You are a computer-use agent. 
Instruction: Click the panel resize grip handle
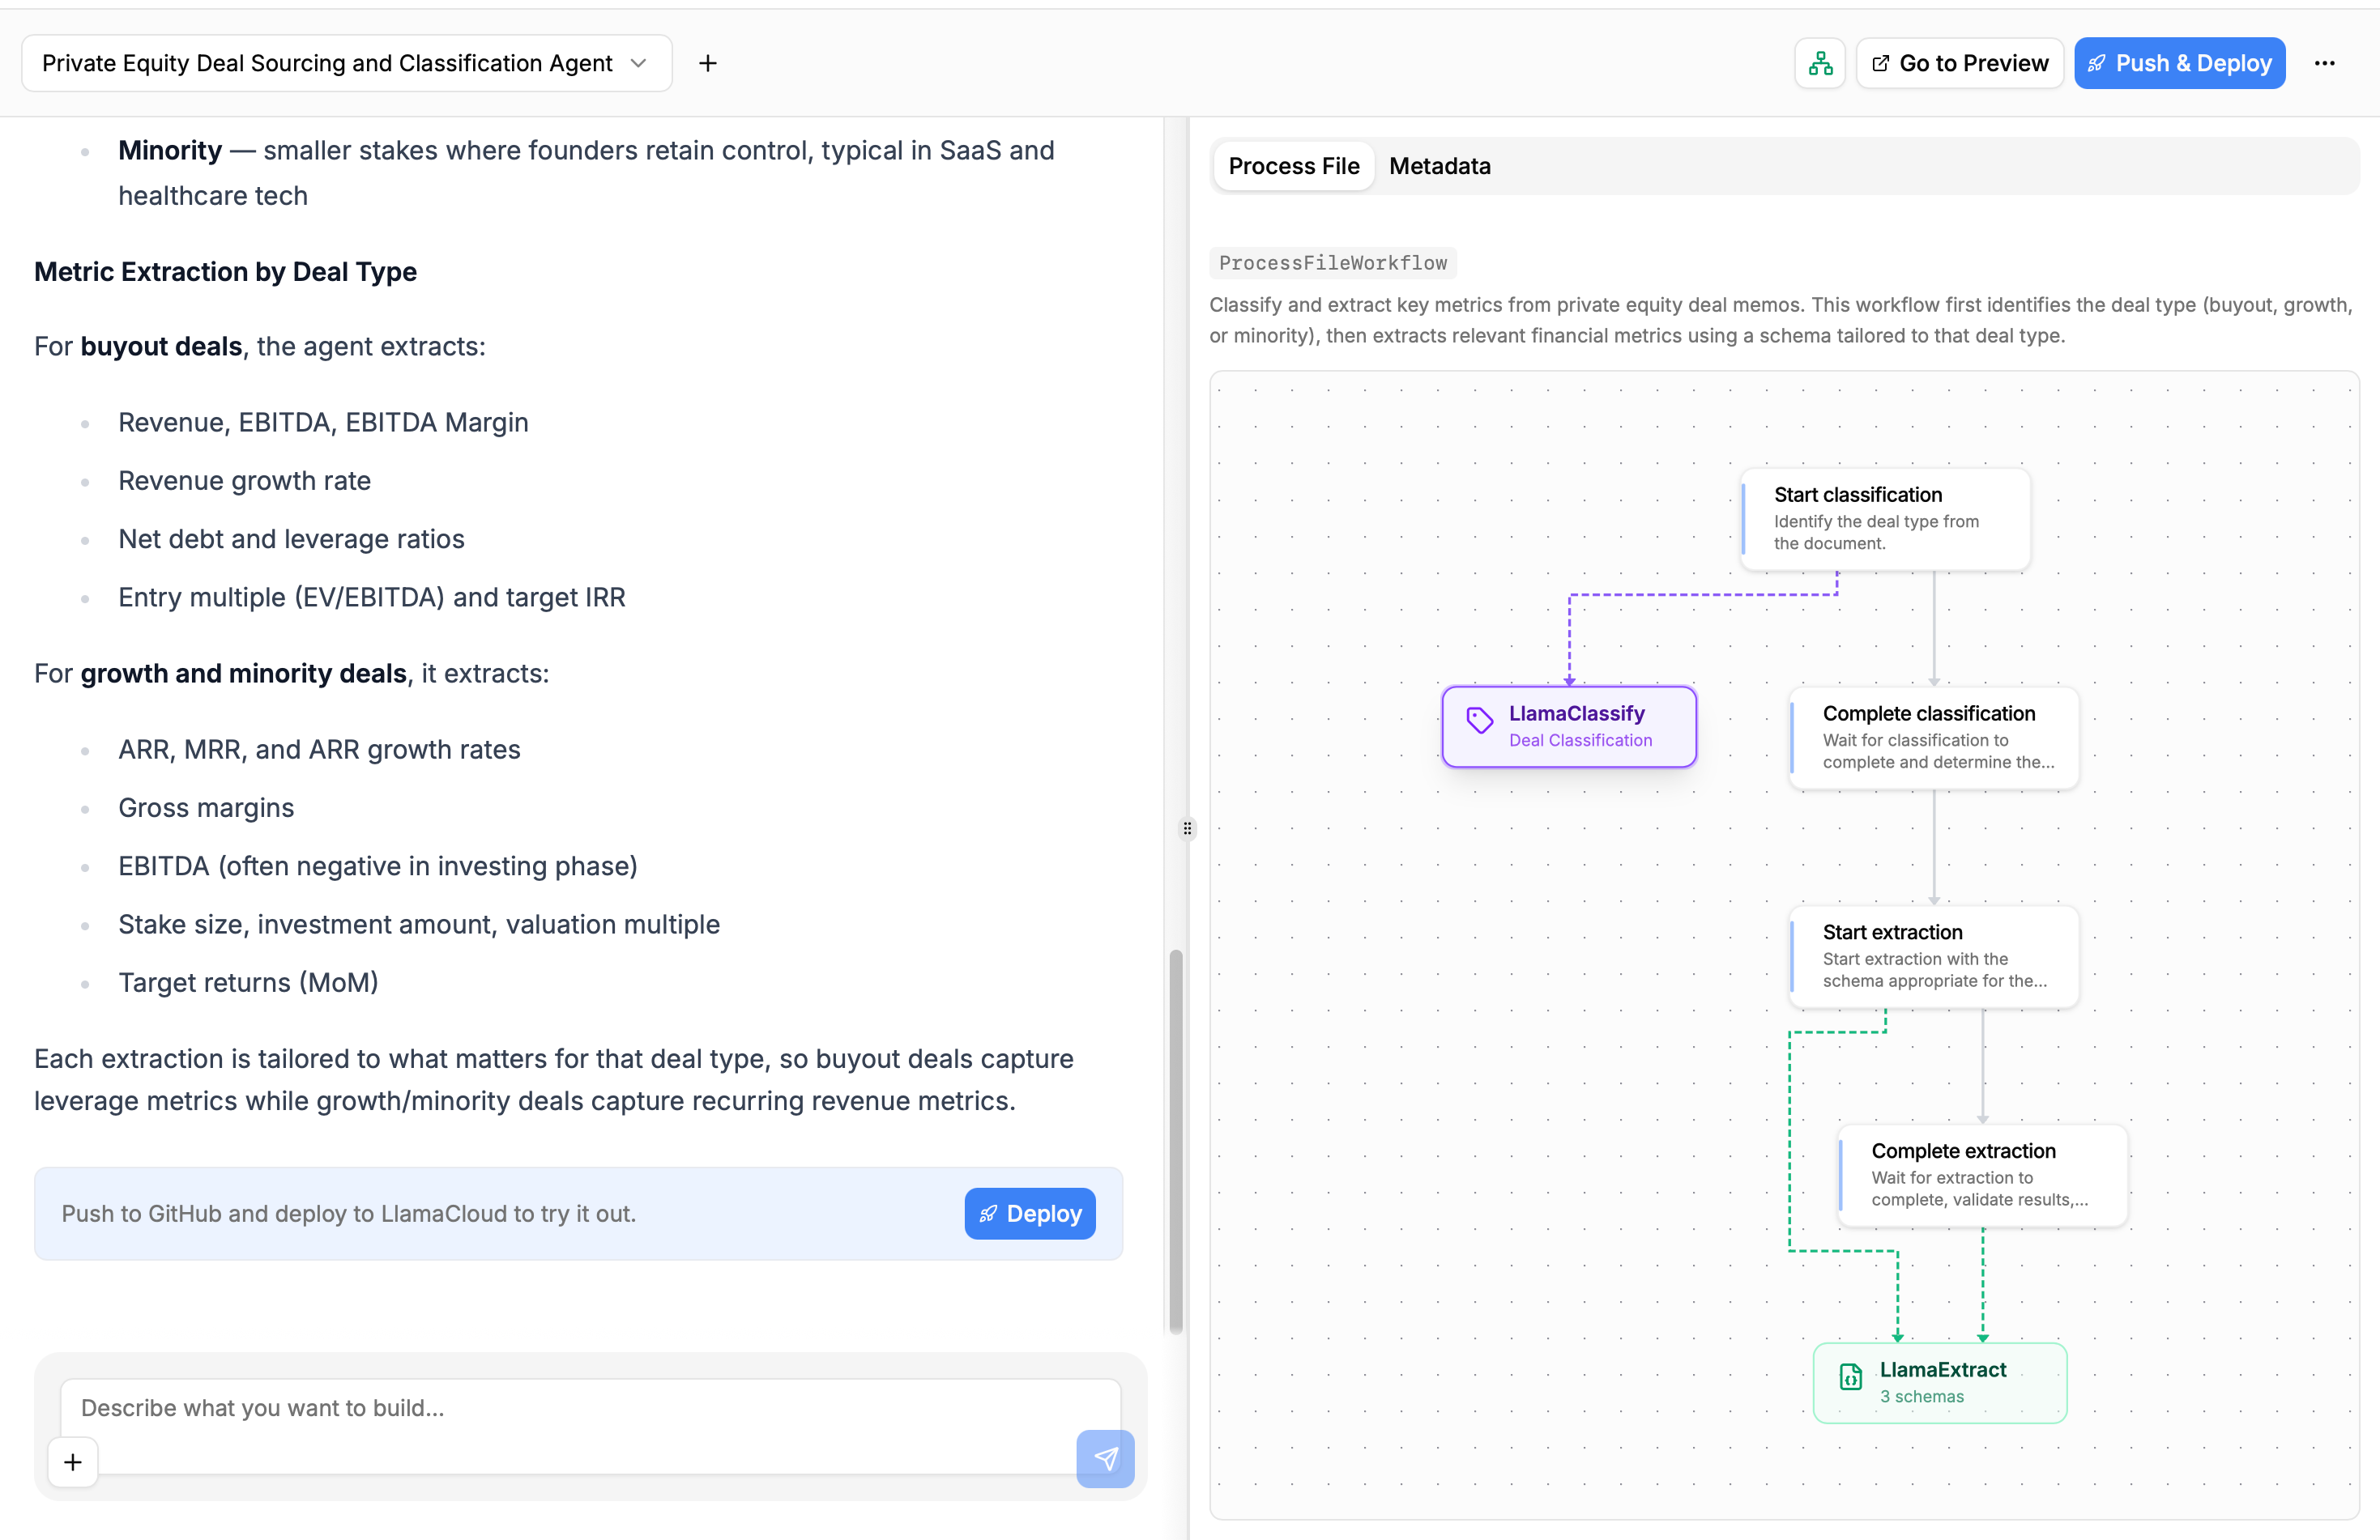click(1187, 828)
